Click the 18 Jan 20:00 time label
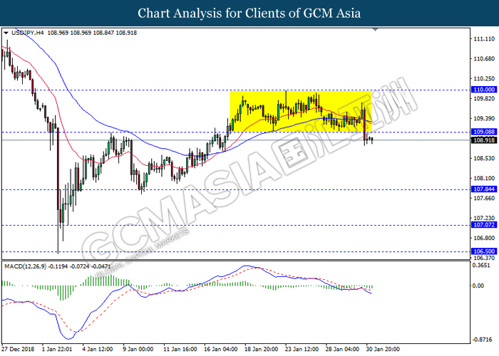Viewport: 499px width, 356px height. tap(261, 349)
